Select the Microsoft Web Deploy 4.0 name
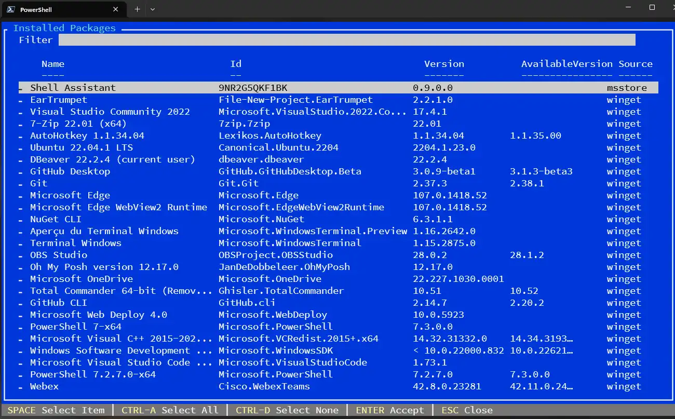Image resolution: width=675 pixels, height=419 pixels. (99, 315)
